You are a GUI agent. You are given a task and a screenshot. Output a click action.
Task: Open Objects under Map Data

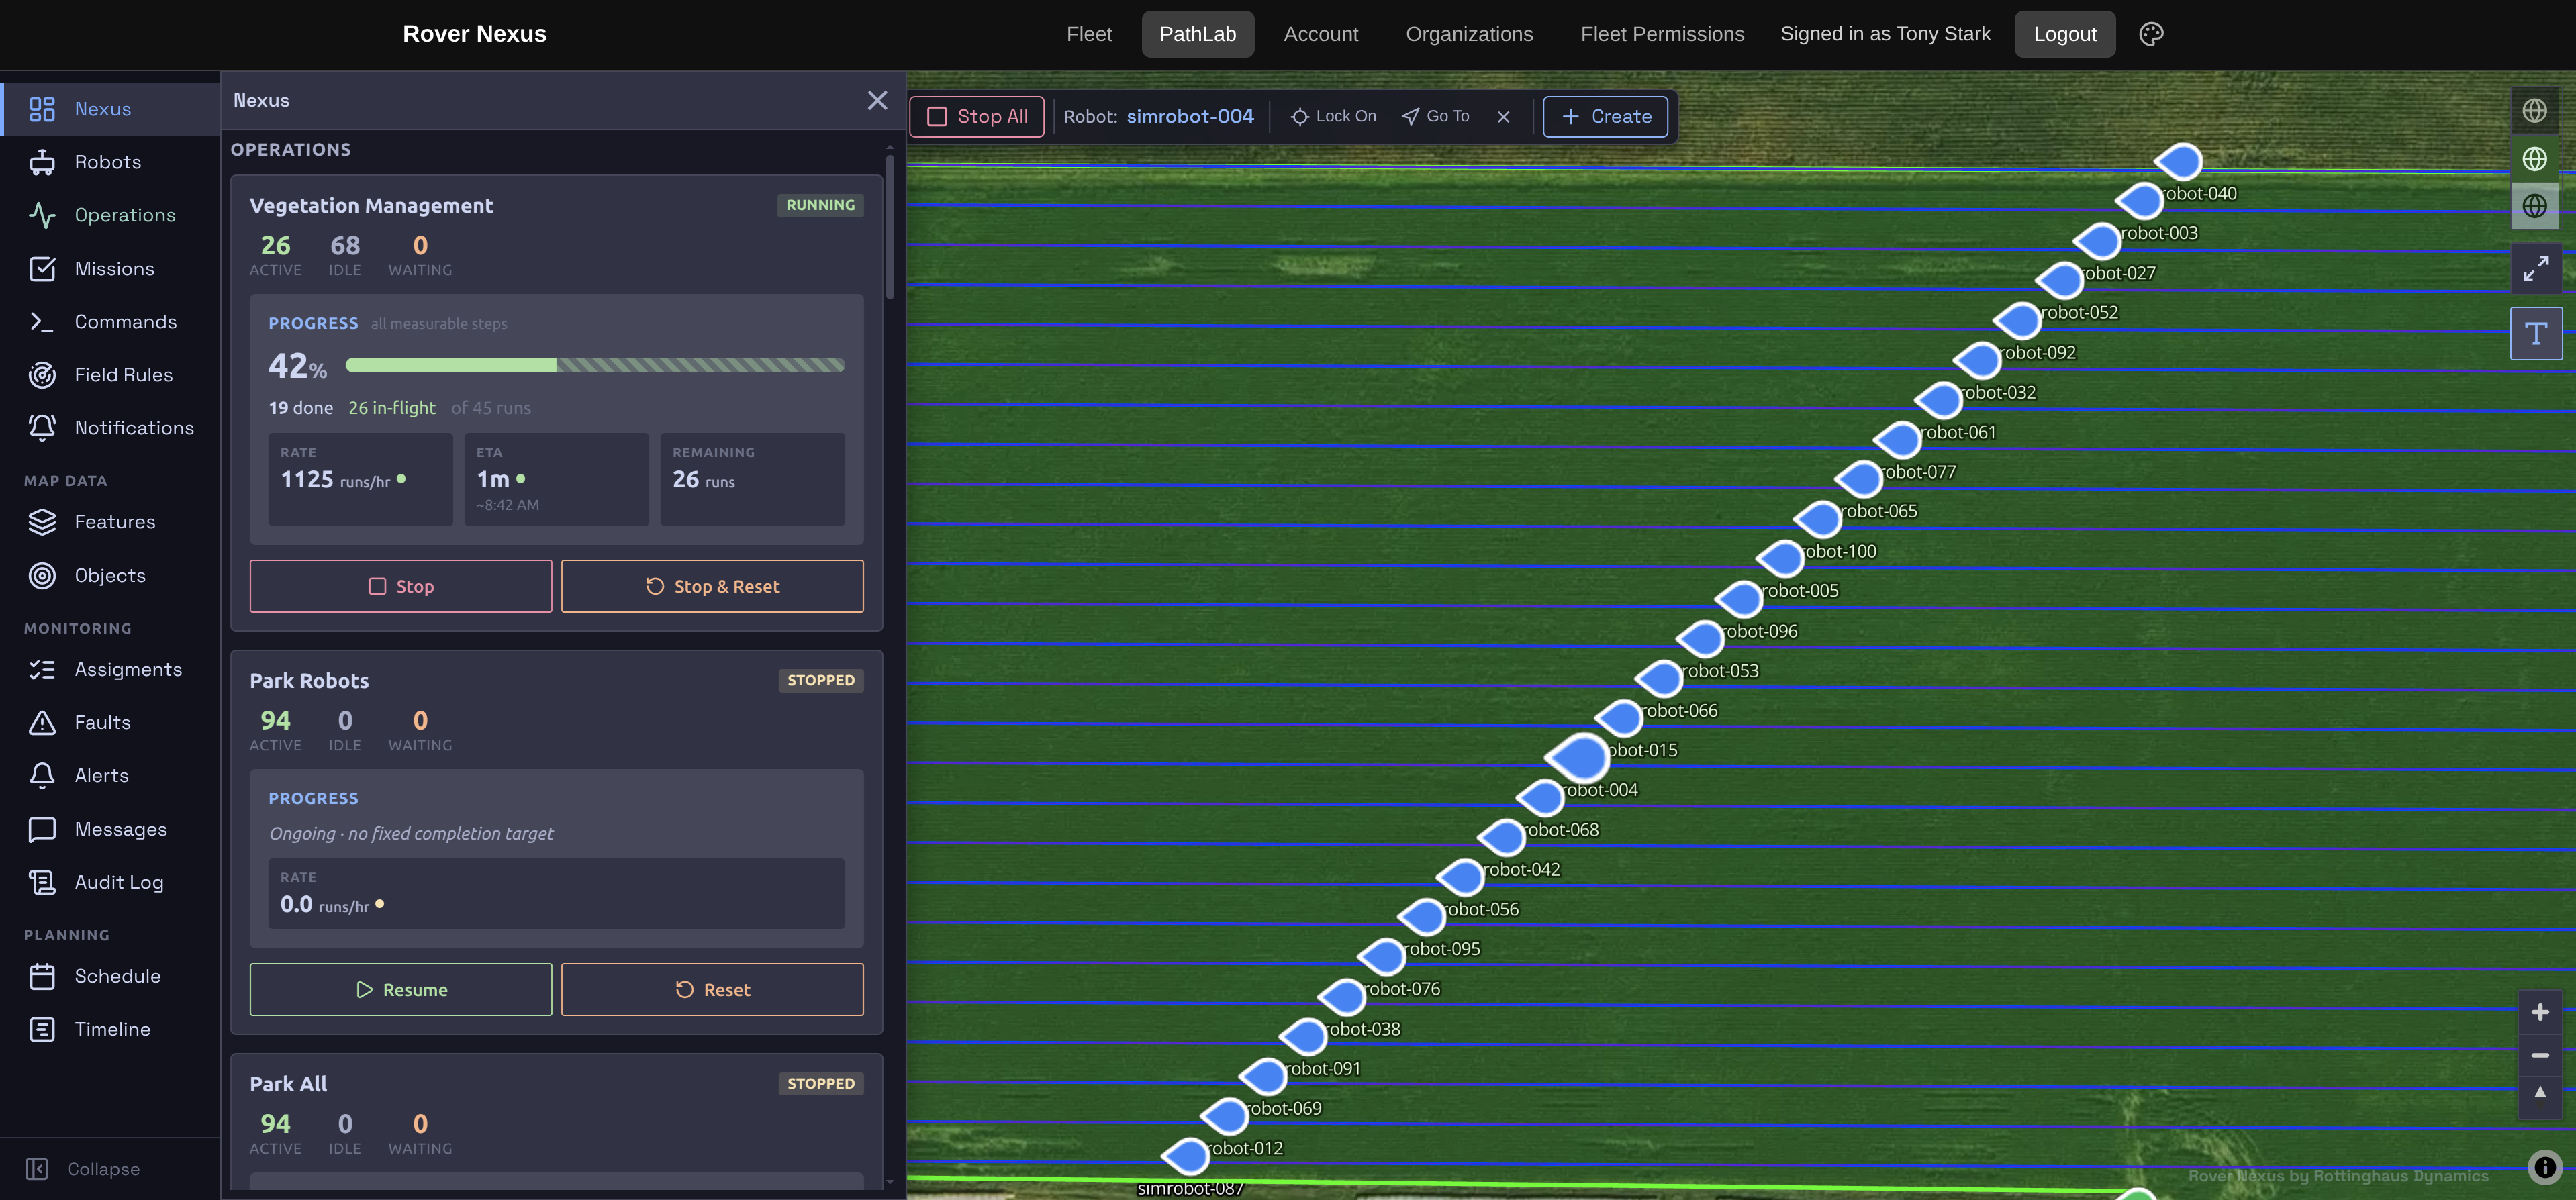click(x=110, y=575)
